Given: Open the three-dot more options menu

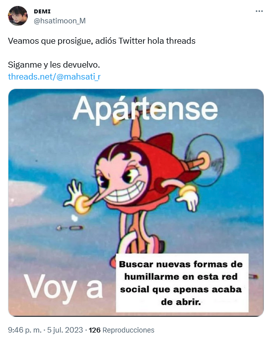Looking at the screenshot, I should click(259, 11).
